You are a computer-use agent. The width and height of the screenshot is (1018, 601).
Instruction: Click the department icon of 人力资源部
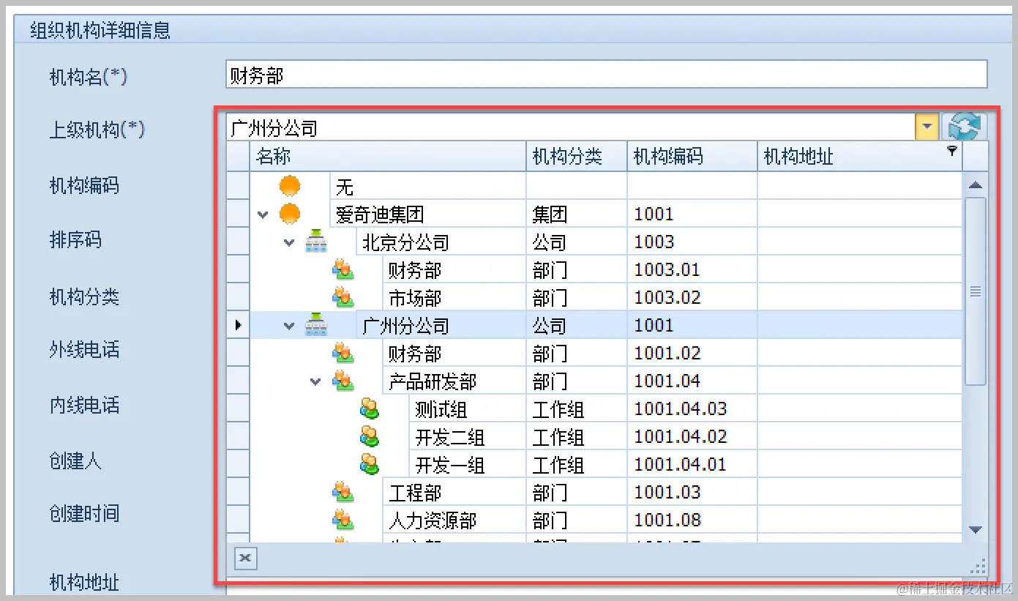tap(343, 520)
